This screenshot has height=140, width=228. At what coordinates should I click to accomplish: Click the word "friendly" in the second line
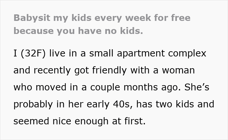(109, 70)
